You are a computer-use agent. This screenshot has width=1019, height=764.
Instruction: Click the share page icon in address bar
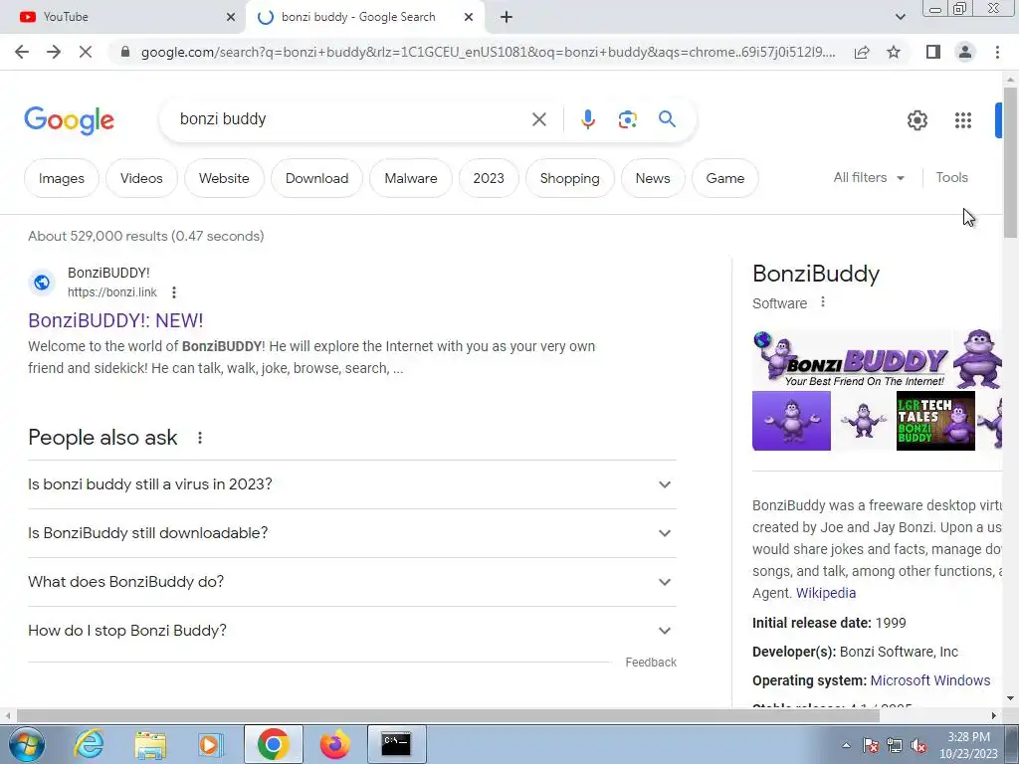(862, 52)
